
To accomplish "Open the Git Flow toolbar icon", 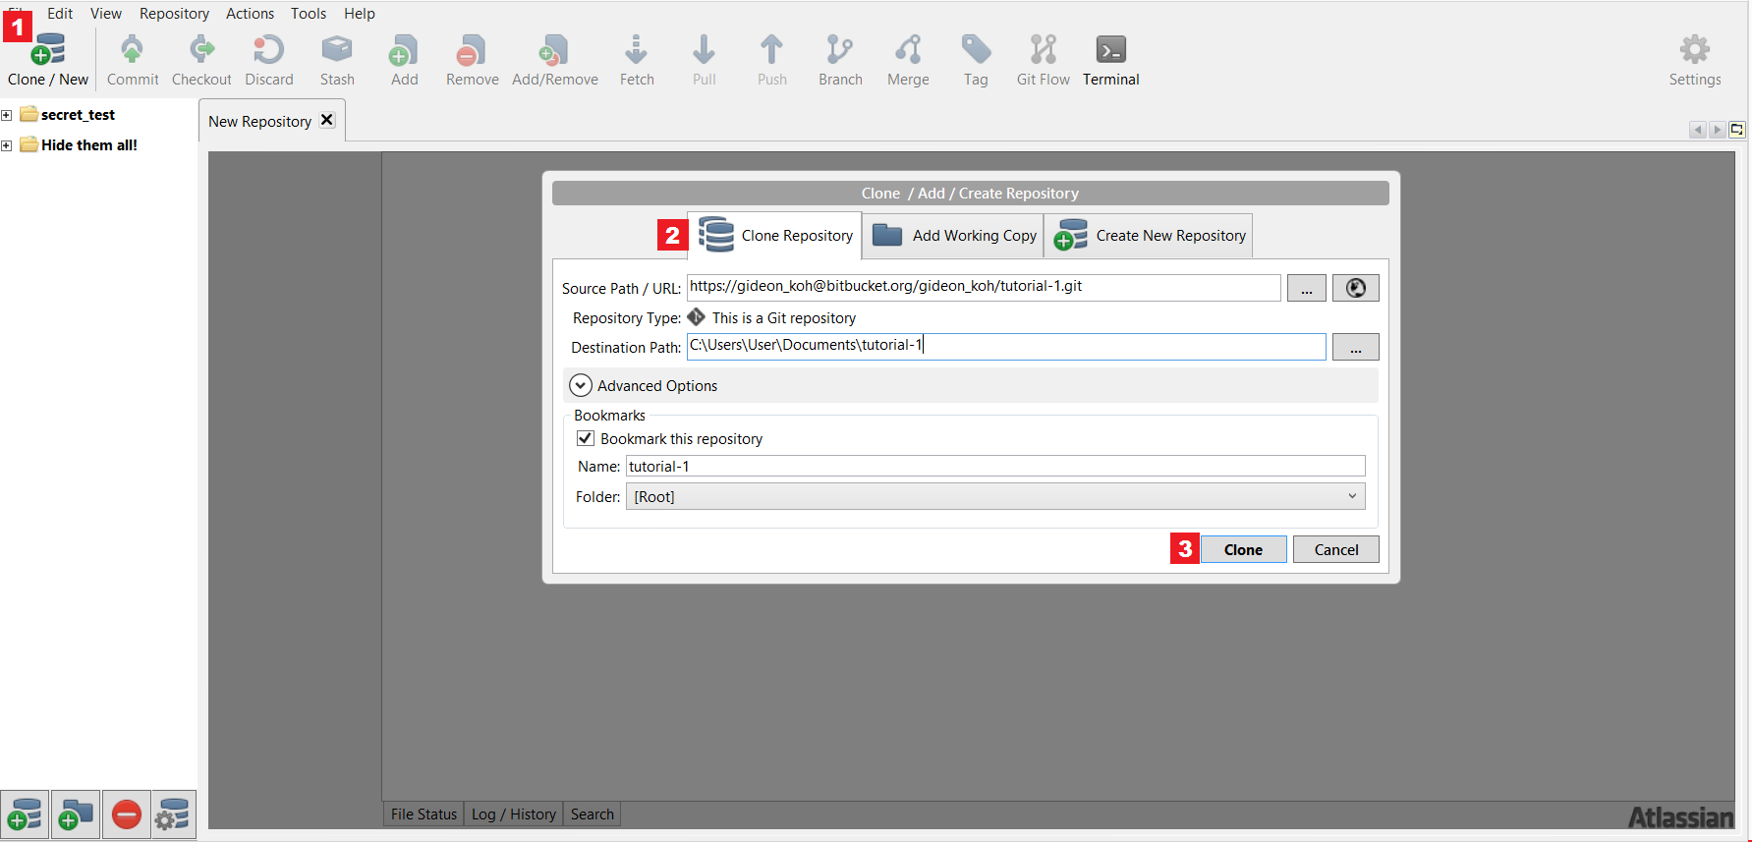I will [x=1043, y=60].
